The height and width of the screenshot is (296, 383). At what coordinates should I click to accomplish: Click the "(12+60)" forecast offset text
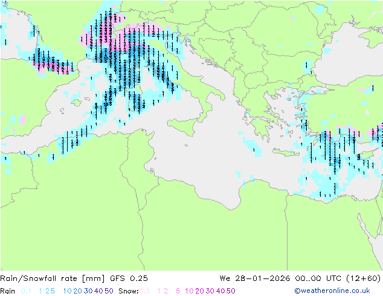[364, 278]
